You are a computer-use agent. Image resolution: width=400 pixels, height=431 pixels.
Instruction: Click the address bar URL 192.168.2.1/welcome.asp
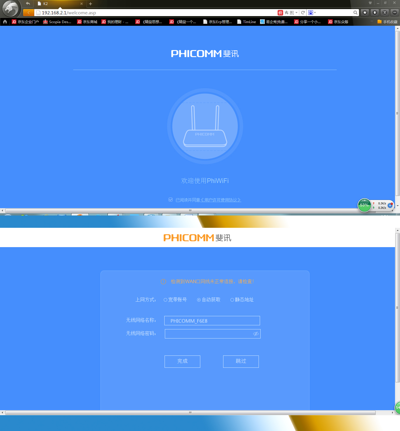pyautogui.click(x=69, y=13)
